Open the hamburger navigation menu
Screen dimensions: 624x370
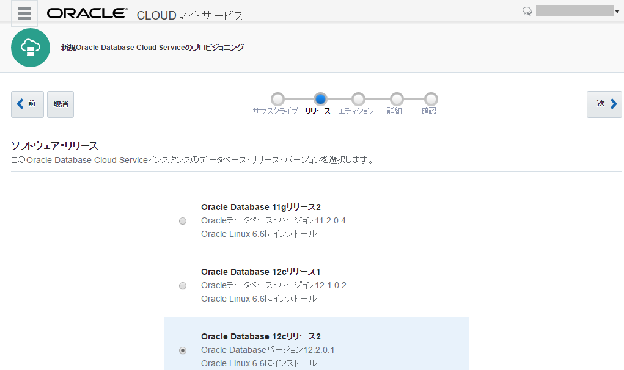[x=24, y=13]
